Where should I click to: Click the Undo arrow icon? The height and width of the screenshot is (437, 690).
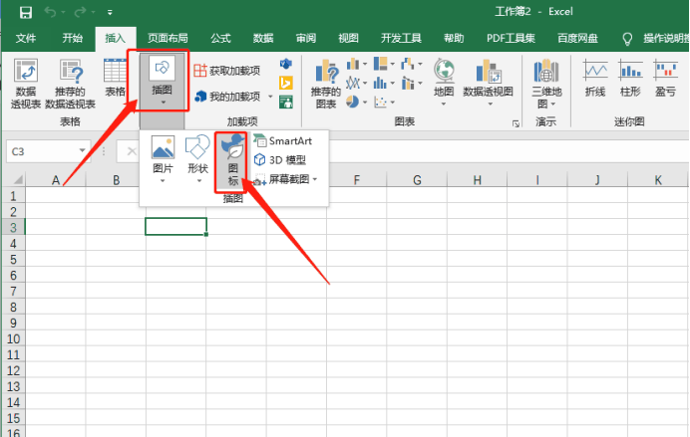tap(50, 12)
